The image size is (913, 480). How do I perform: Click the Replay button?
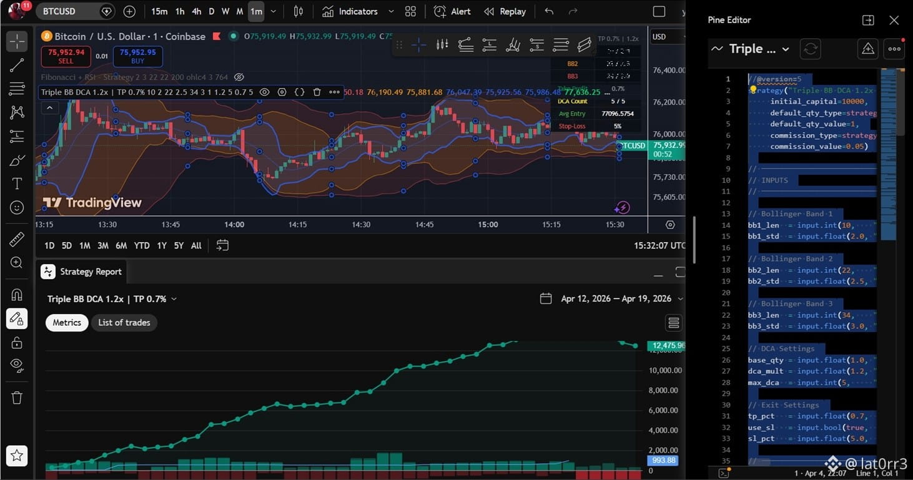click(505, 11)
